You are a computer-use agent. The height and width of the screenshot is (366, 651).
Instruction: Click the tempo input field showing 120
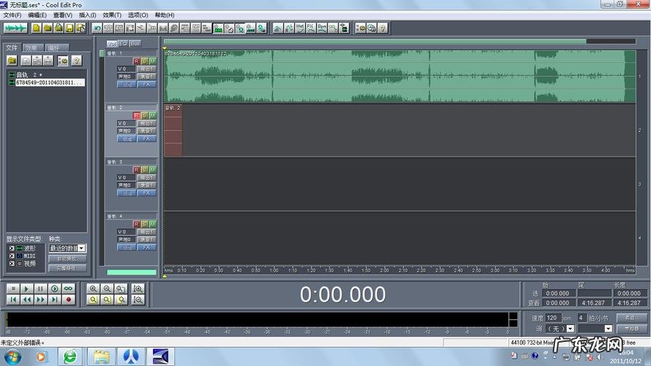pyautogui.click(x=552, y=318)
